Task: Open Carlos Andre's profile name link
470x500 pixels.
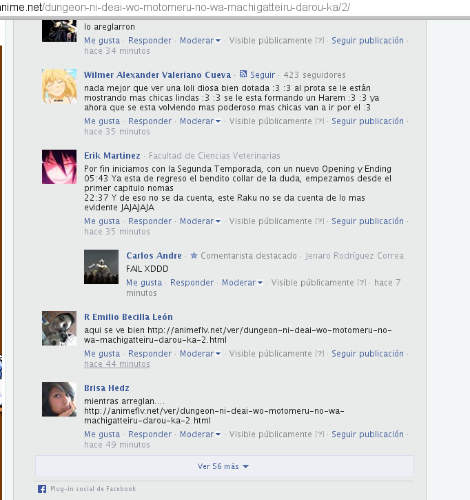Action: pos(154,256)
